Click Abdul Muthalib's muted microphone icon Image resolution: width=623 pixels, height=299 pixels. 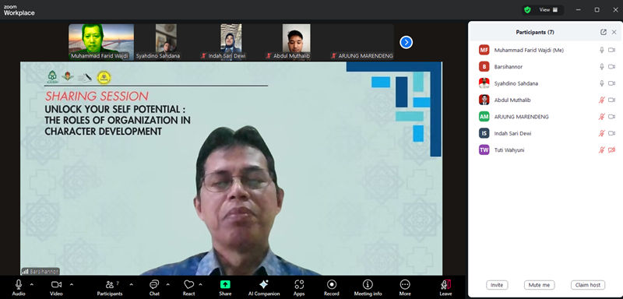[x=602, y=100]
